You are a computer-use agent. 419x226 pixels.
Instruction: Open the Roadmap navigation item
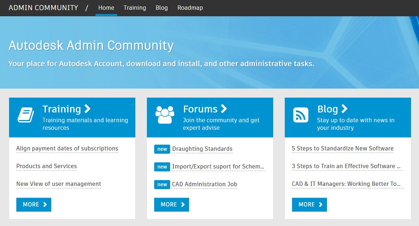coord(190,8)
